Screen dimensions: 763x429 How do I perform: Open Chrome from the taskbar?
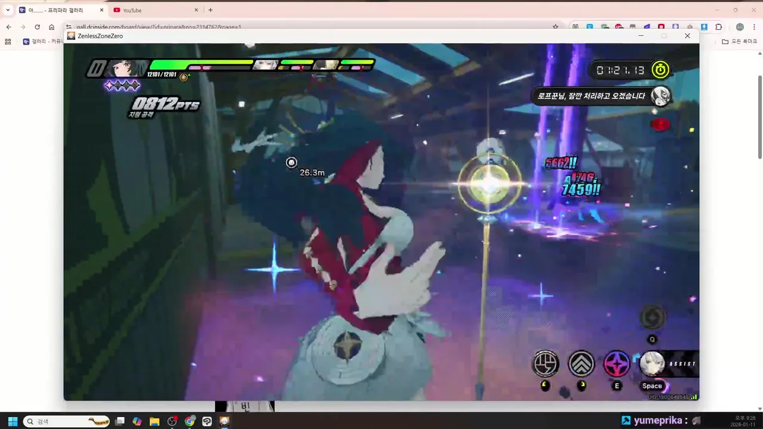point(190,421)
